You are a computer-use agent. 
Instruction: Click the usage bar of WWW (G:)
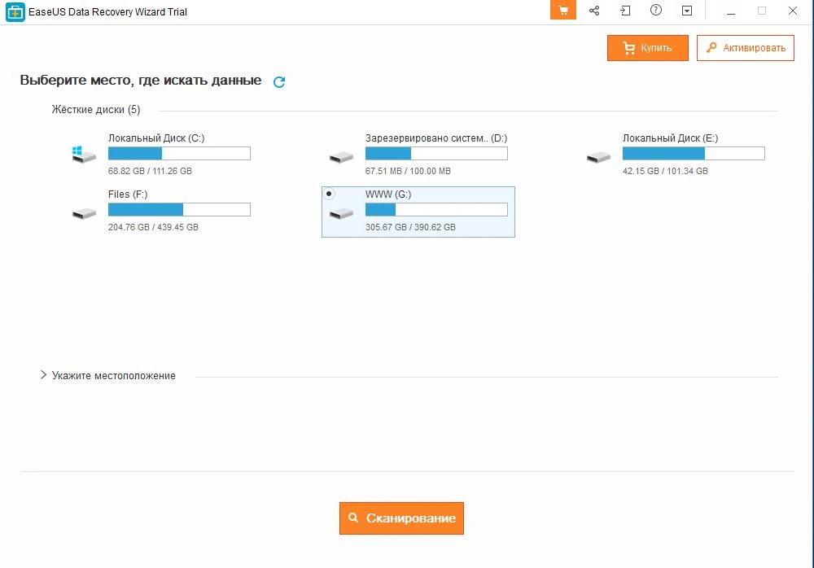(436, 209)
